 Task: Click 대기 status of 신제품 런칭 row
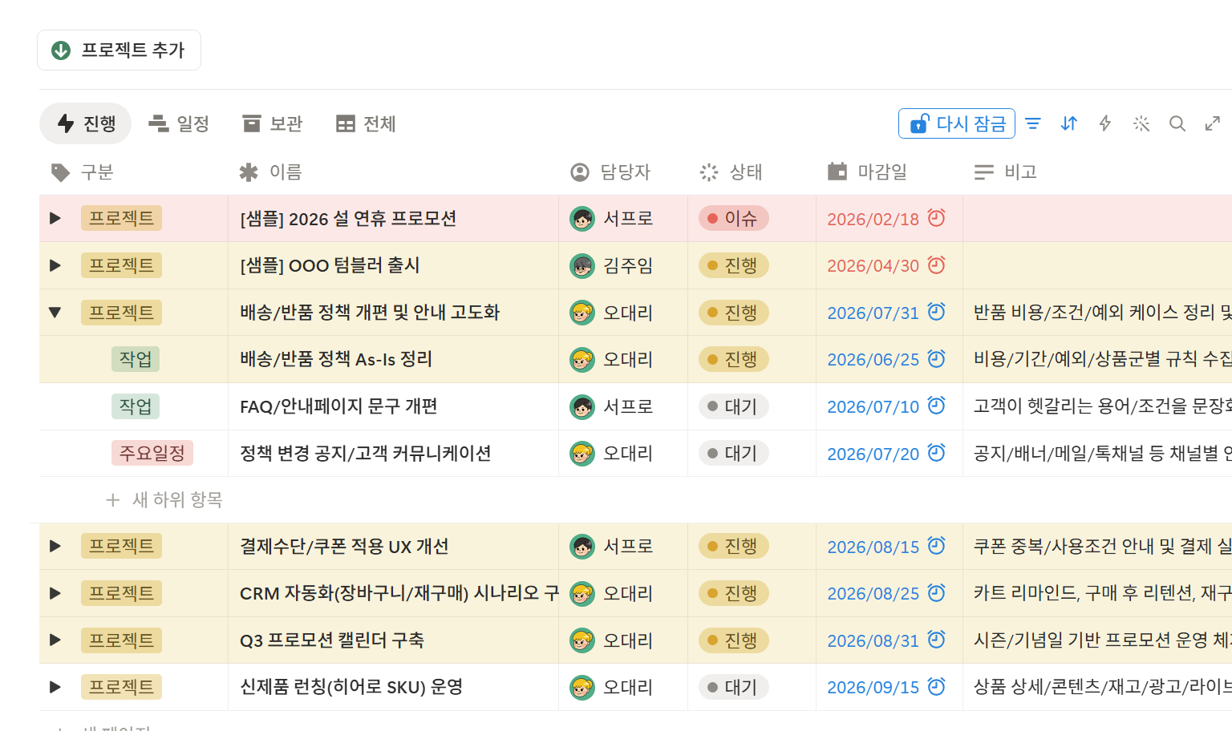(733, 687)
